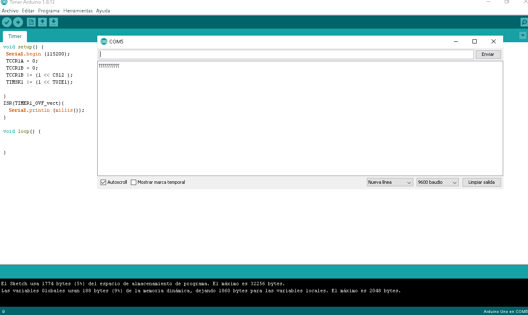The image size is (528, 315).
Task: Create a new sketch with the New icon
Action: point(31,22)
